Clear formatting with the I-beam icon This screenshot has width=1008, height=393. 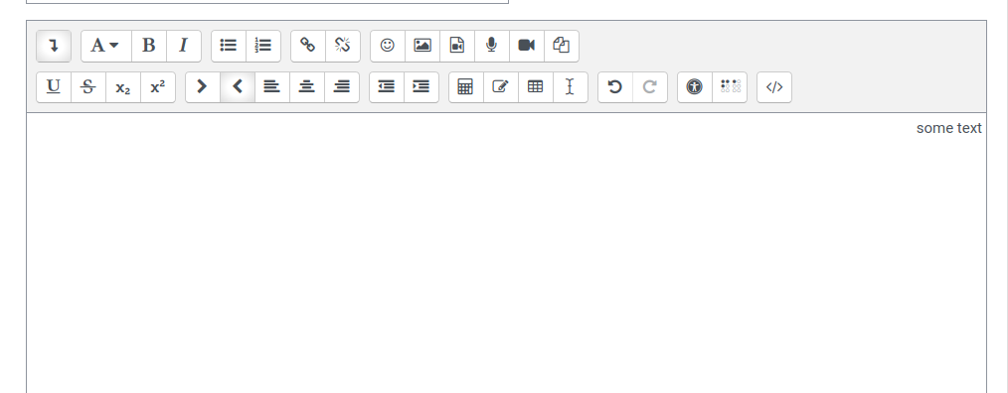(x=571, y=86)
